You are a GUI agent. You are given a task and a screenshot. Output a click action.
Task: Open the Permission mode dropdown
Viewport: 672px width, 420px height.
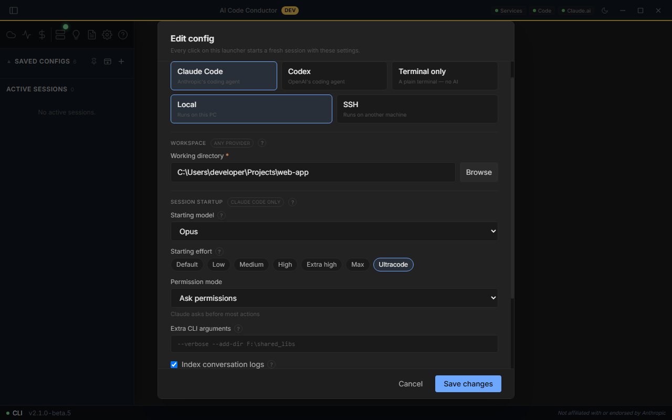(334, 298)
